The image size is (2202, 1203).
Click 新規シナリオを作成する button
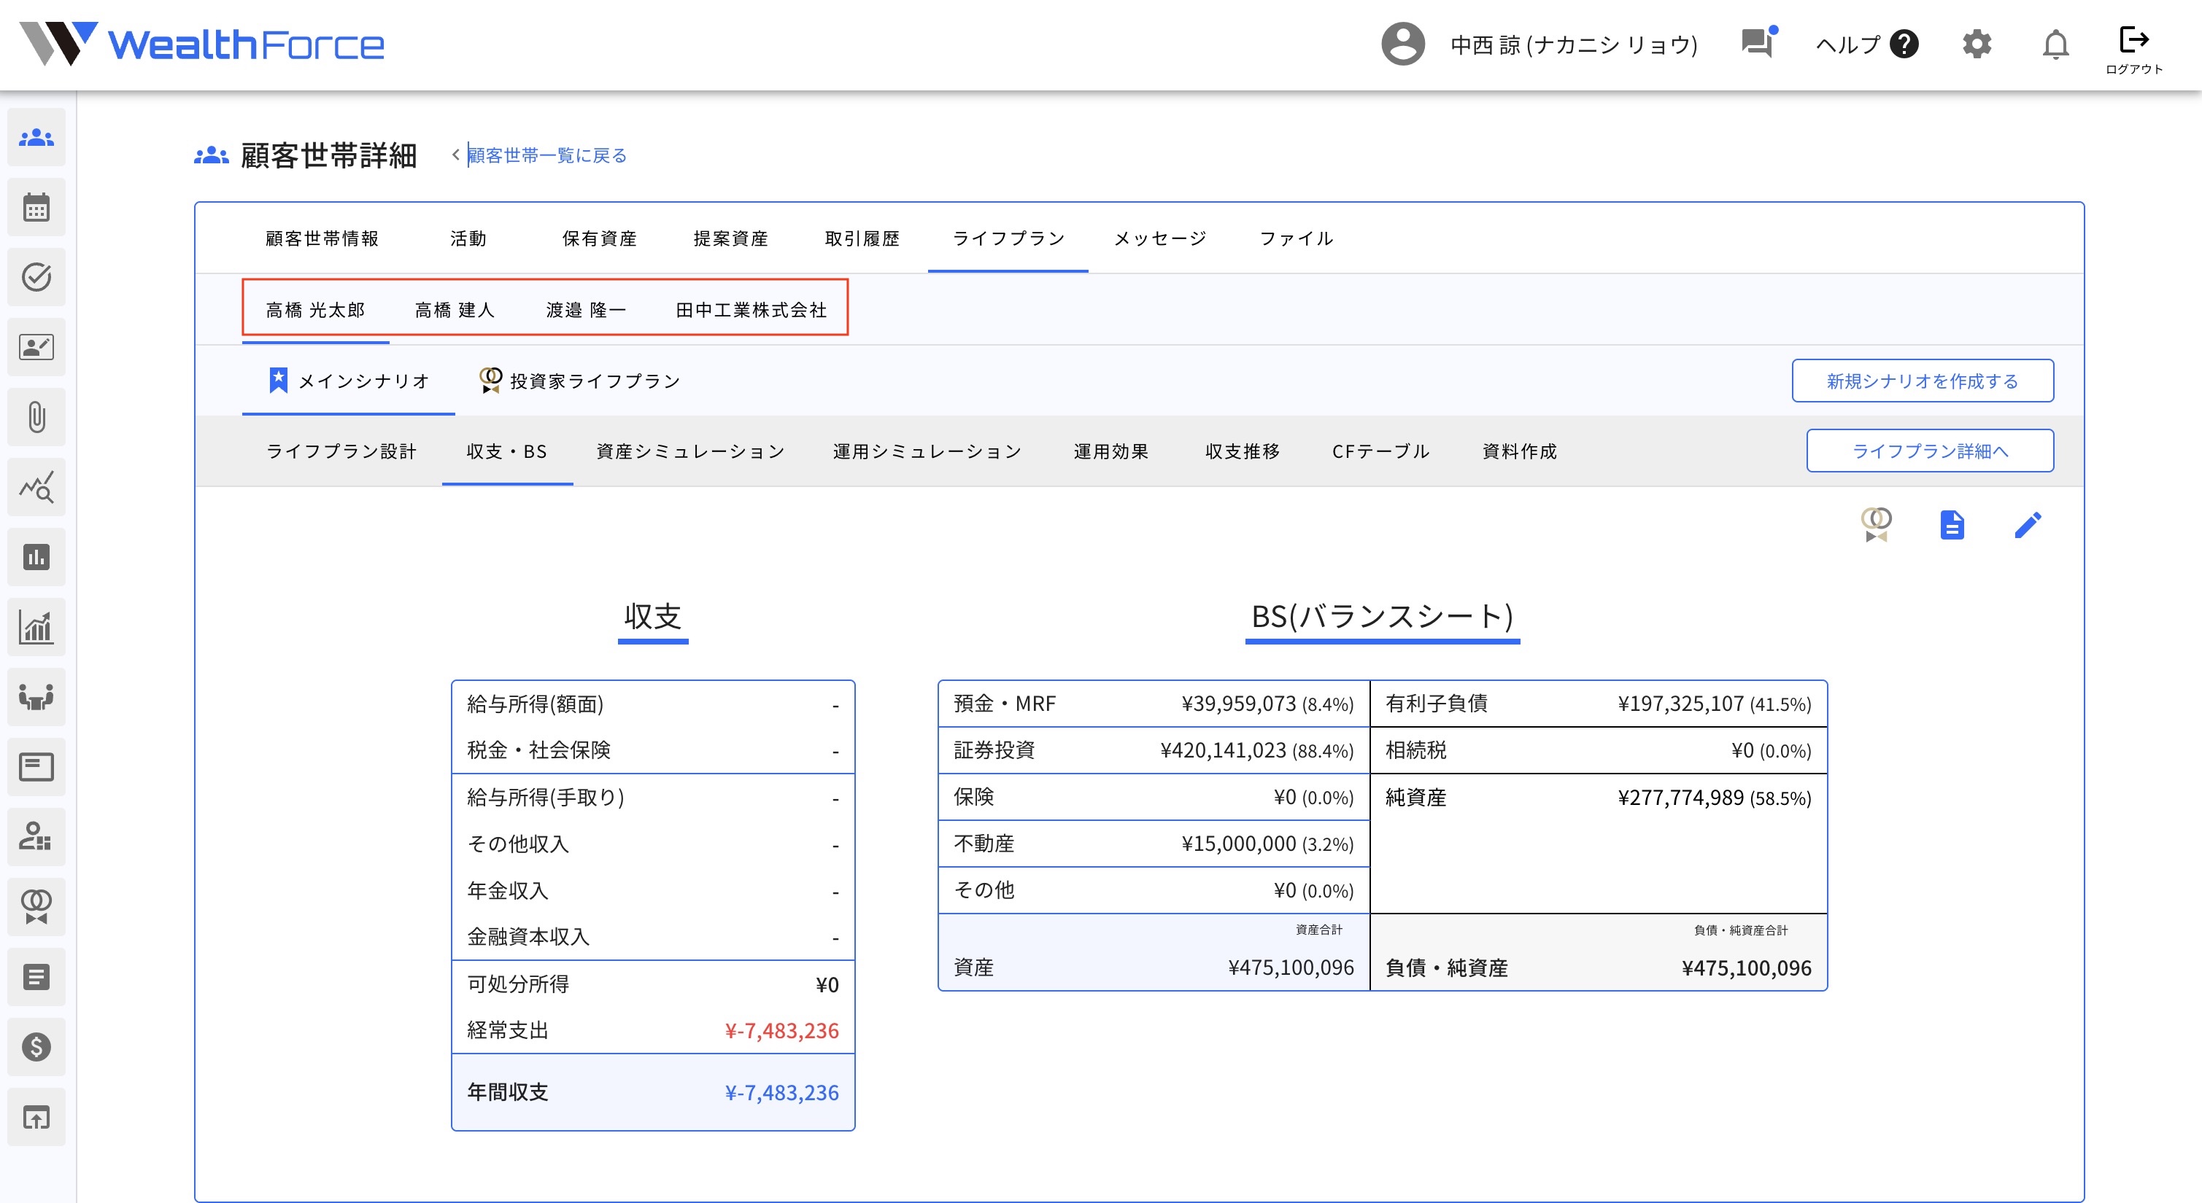(1923, 381)
